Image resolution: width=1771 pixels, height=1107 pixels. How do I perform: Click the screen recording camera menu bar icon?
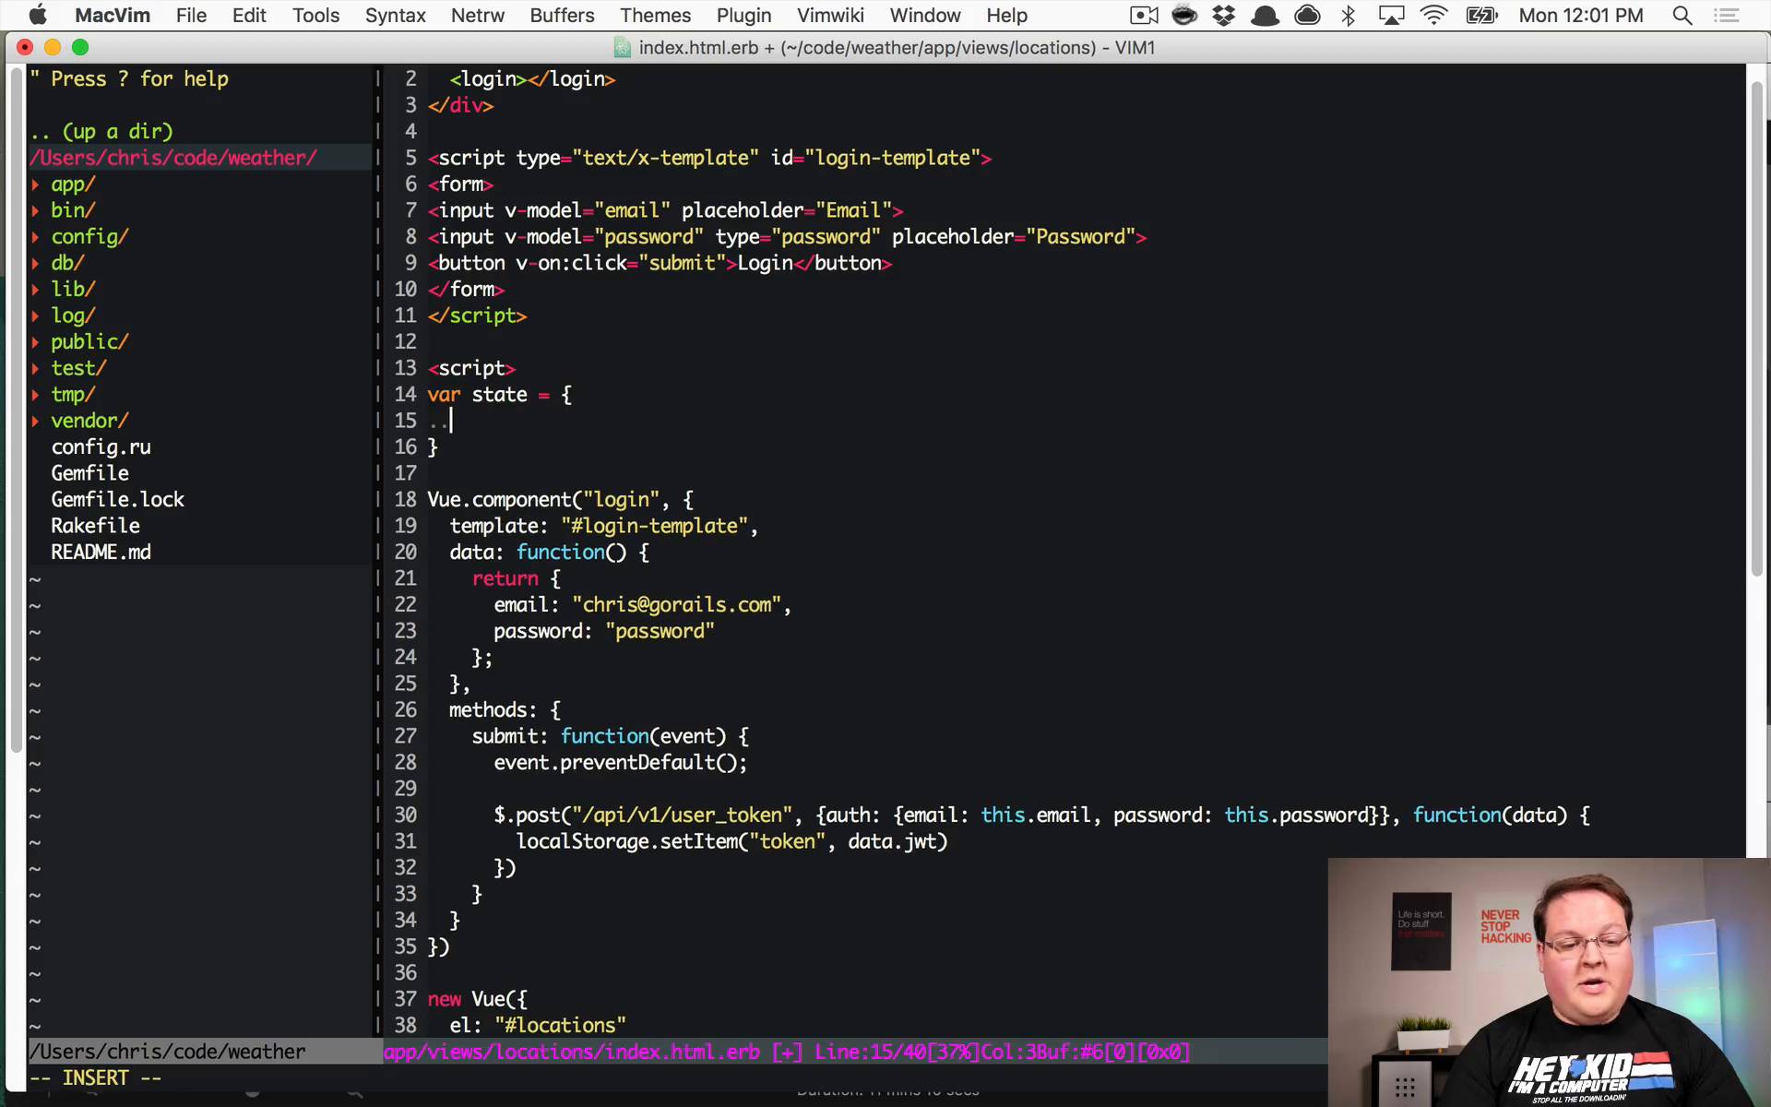1144,15
